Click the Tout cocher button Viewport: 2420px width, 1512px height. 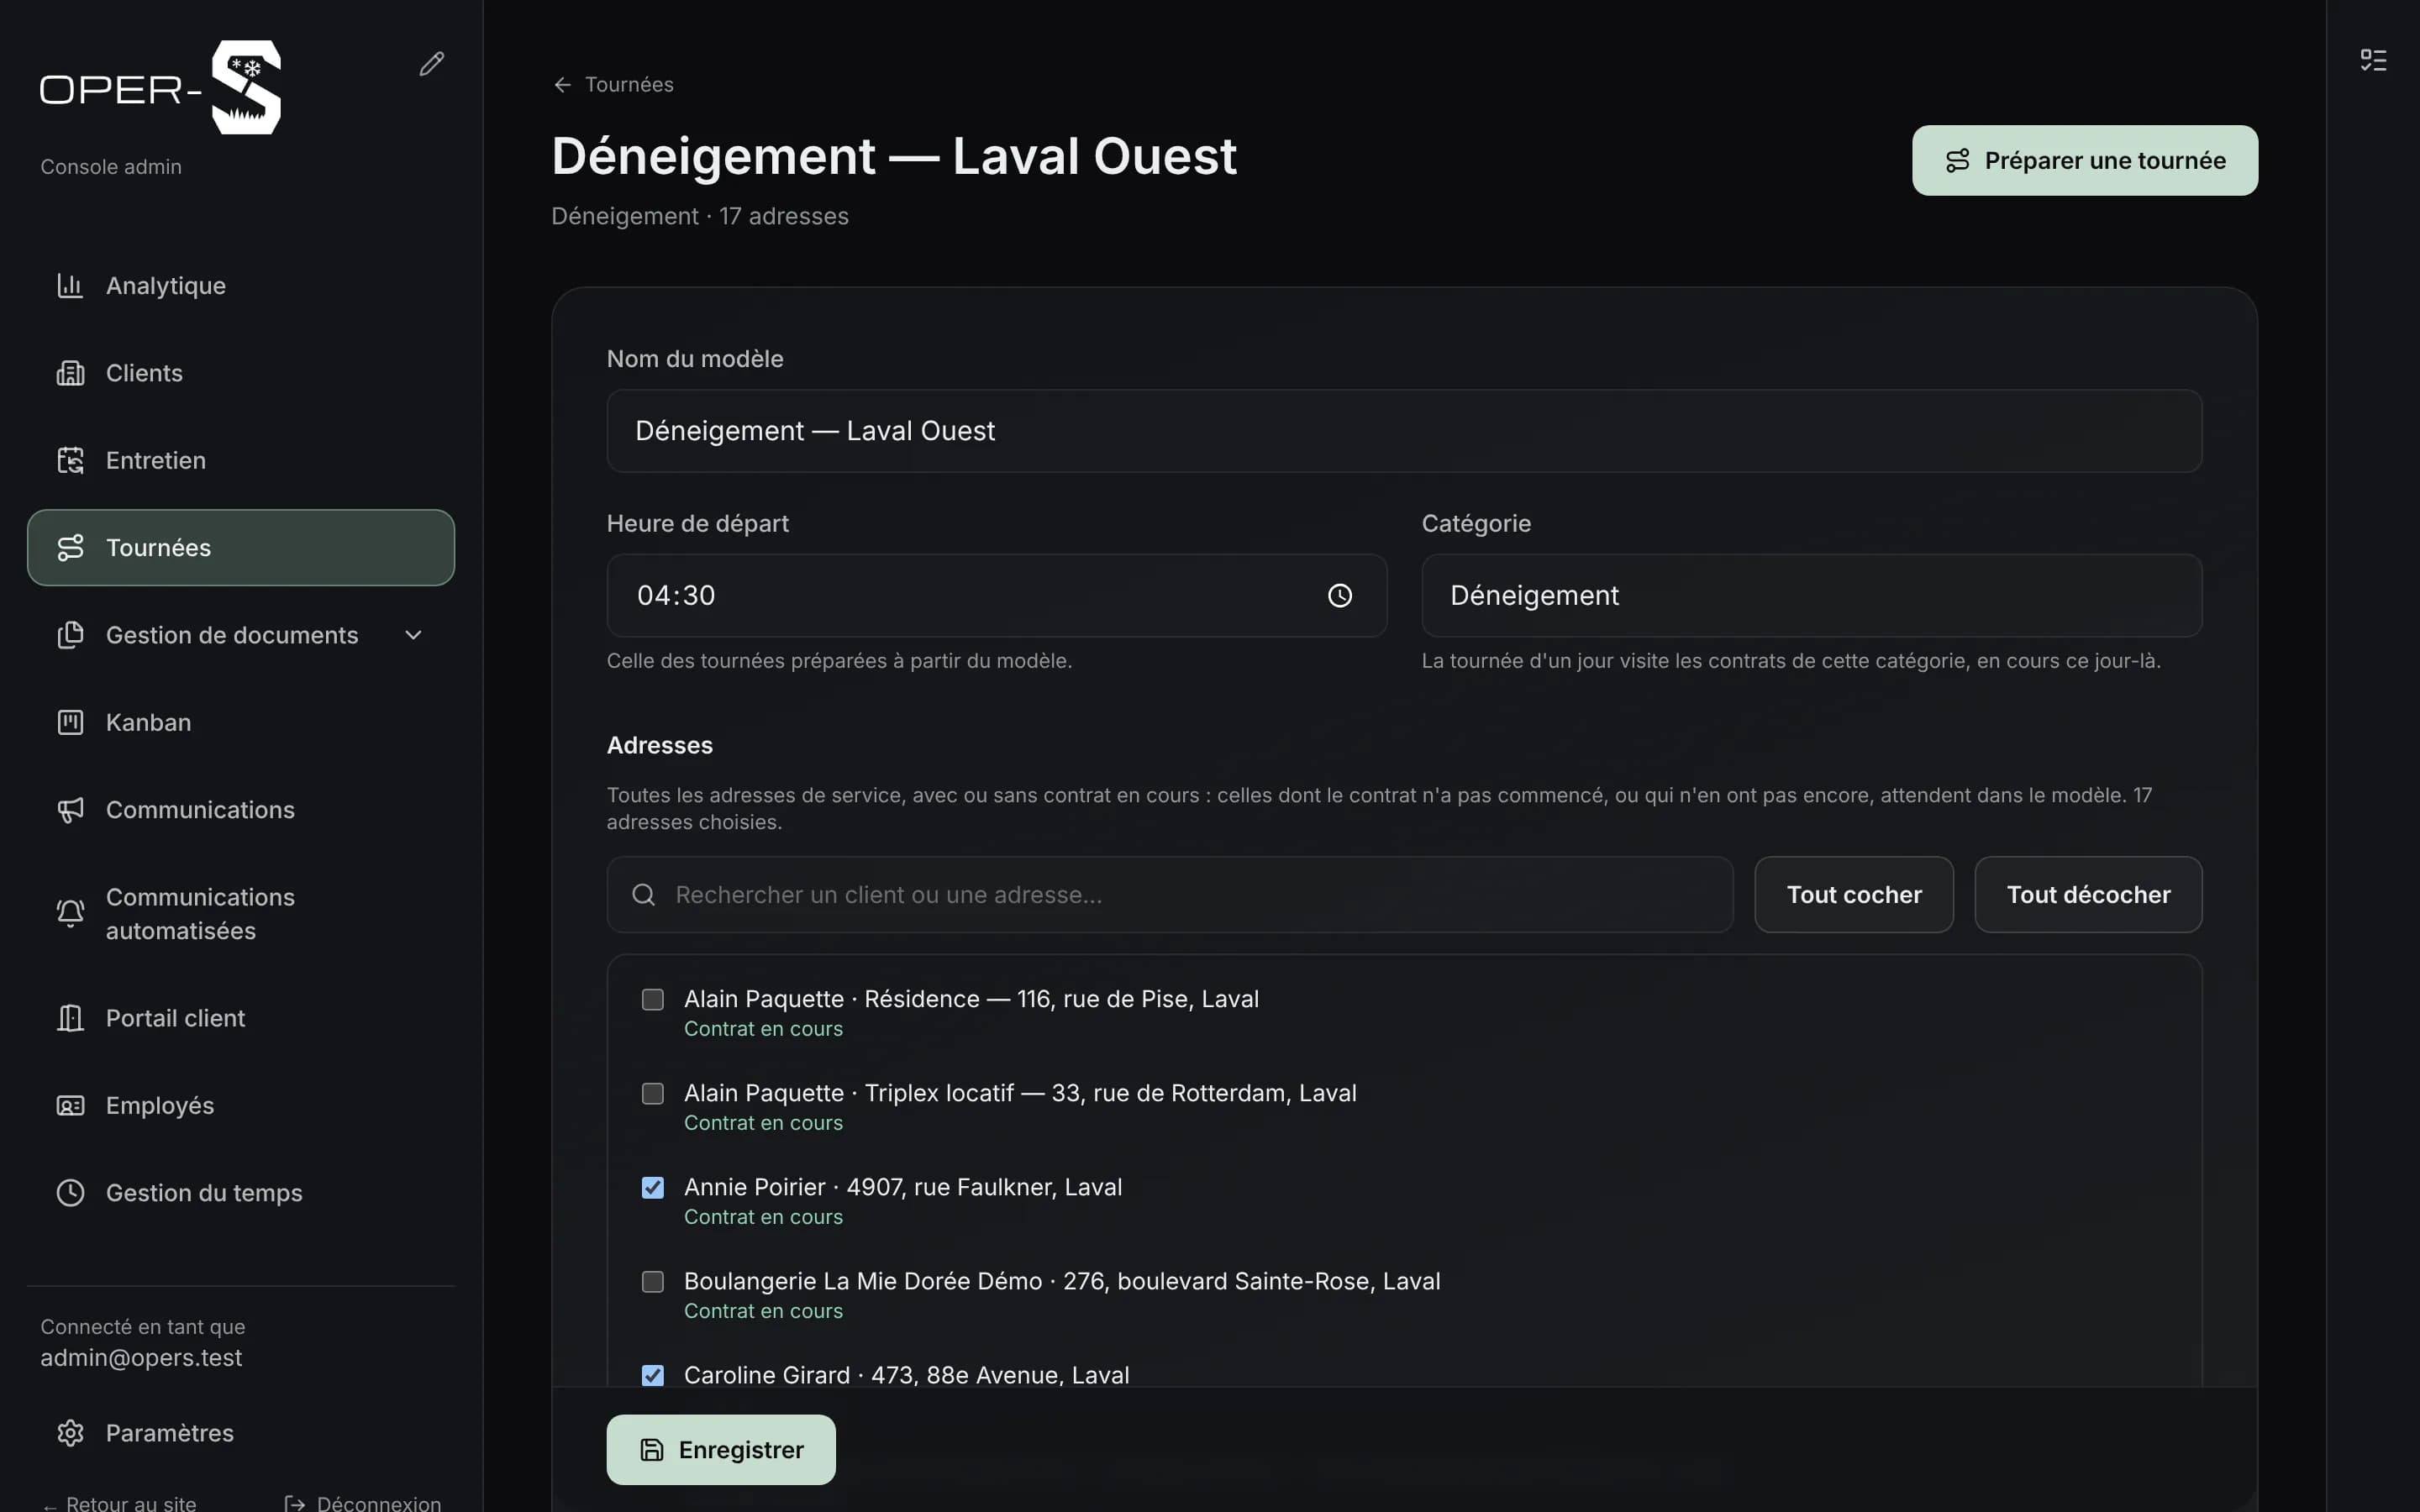coord(1854,895)
